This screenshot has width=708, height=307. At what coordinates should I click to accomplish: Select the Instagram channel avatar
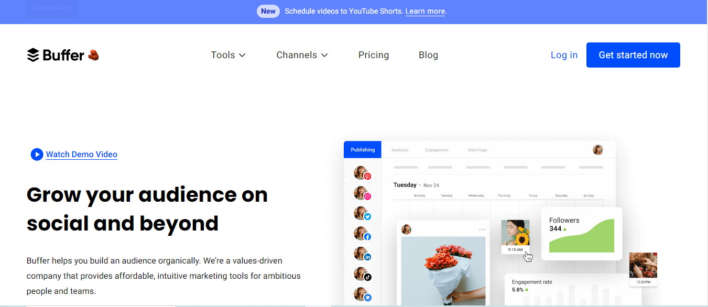[362, 194]
